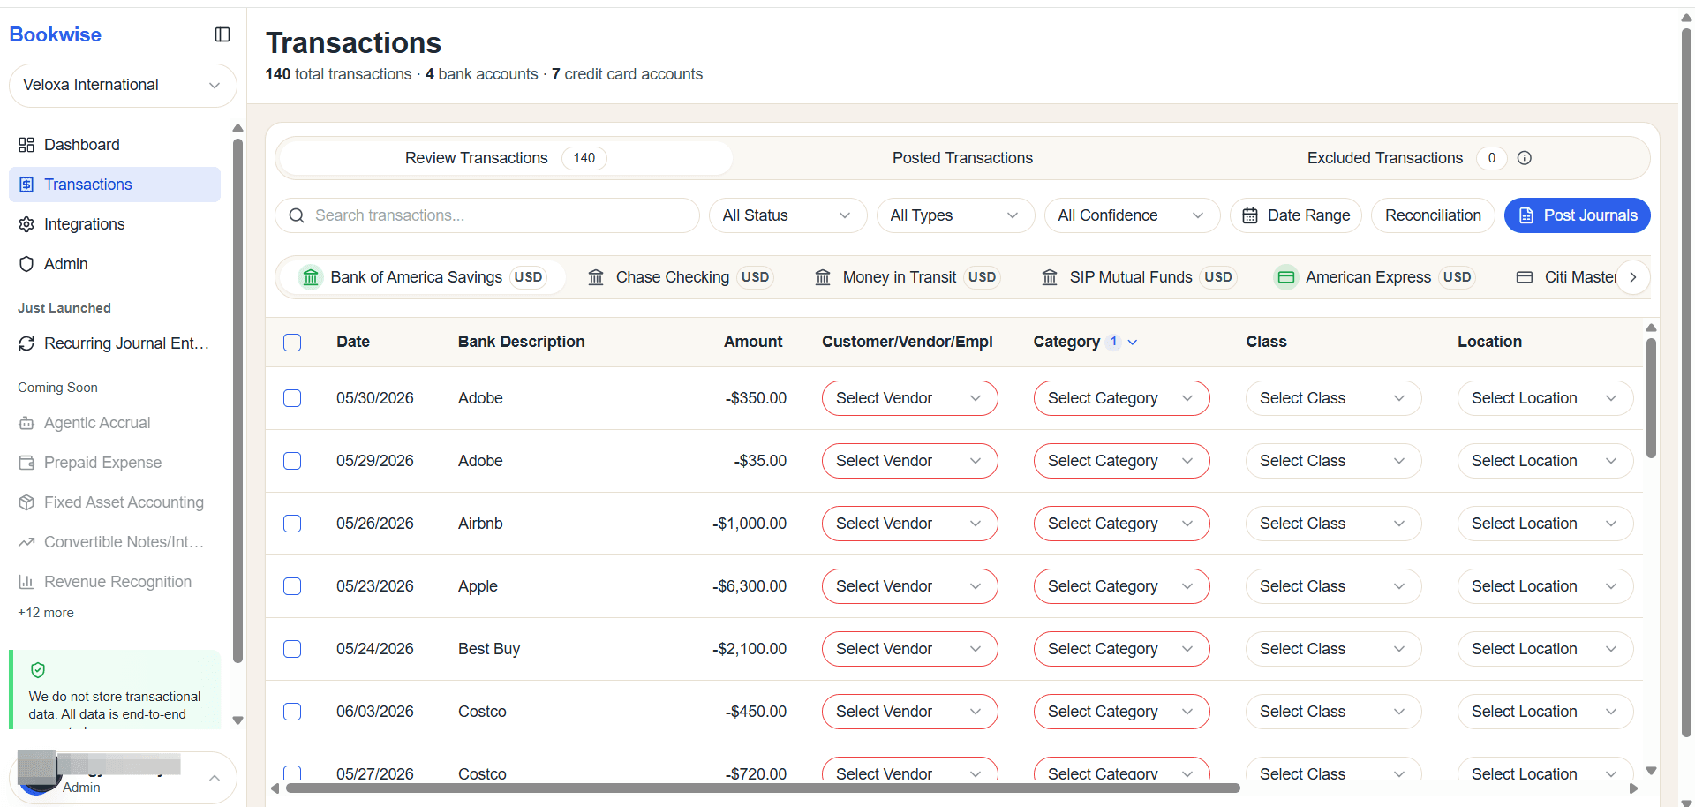1695x807 pixels.
Task: Open the All Types filter dropdown
Action: 955,215
